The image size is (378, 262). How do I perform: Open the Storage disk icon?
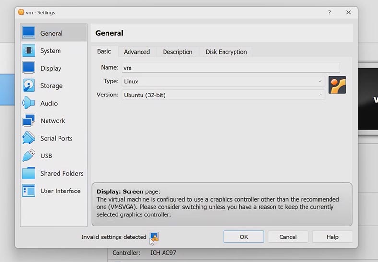29,85
